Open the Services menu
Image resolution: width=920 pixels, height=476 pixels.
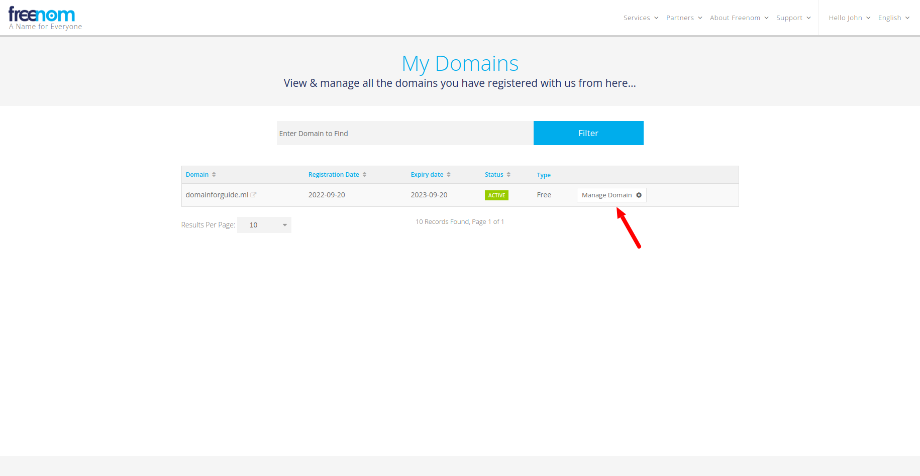pyautogui.click(x=641, y=18)
